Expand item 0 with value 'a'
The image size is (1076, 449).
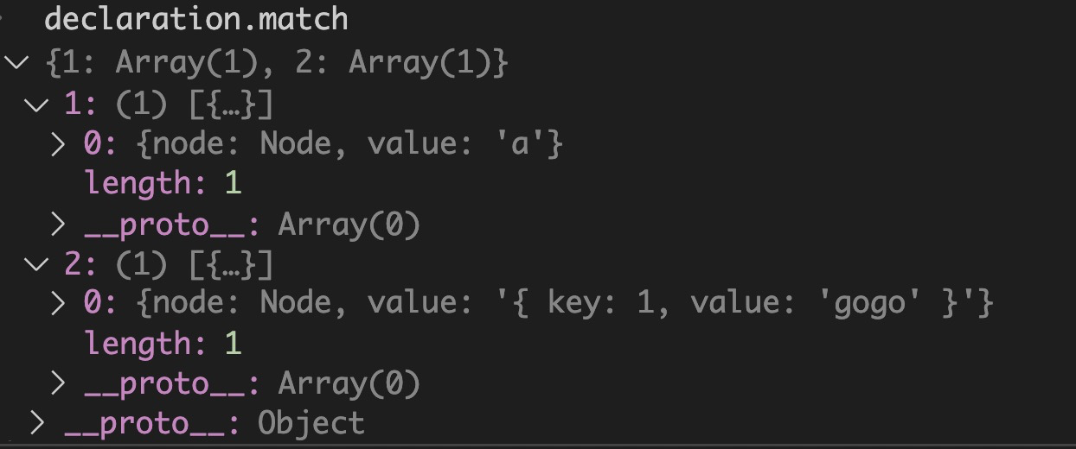(x=58, y=143)
